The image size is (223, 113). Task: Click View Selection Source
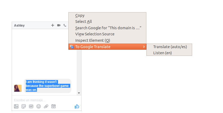click(95, 34)
